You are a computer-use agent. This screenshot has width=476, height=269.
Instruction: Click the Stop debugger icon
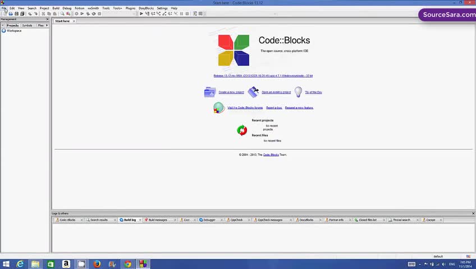[x=187, y=13]
